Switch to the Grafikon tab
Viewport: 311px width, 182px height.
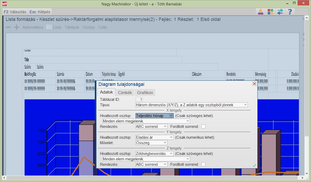click(145, 93)
